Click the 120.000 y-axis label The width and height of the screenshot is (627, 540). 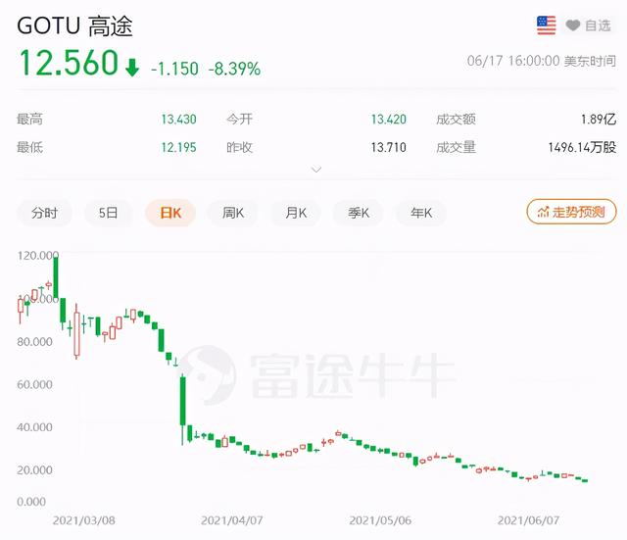point(37,256)
